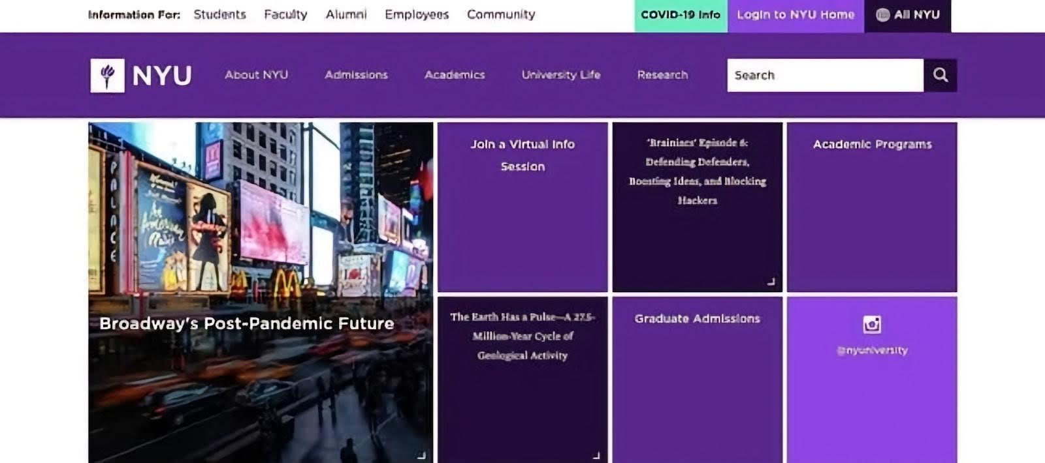Click the All NYU globe icon
Viewport: 1045px width, 463px height.
882,15
